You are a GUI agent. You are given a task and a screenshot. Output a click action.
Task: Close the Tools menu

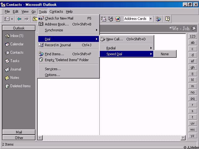coord(43,12)
